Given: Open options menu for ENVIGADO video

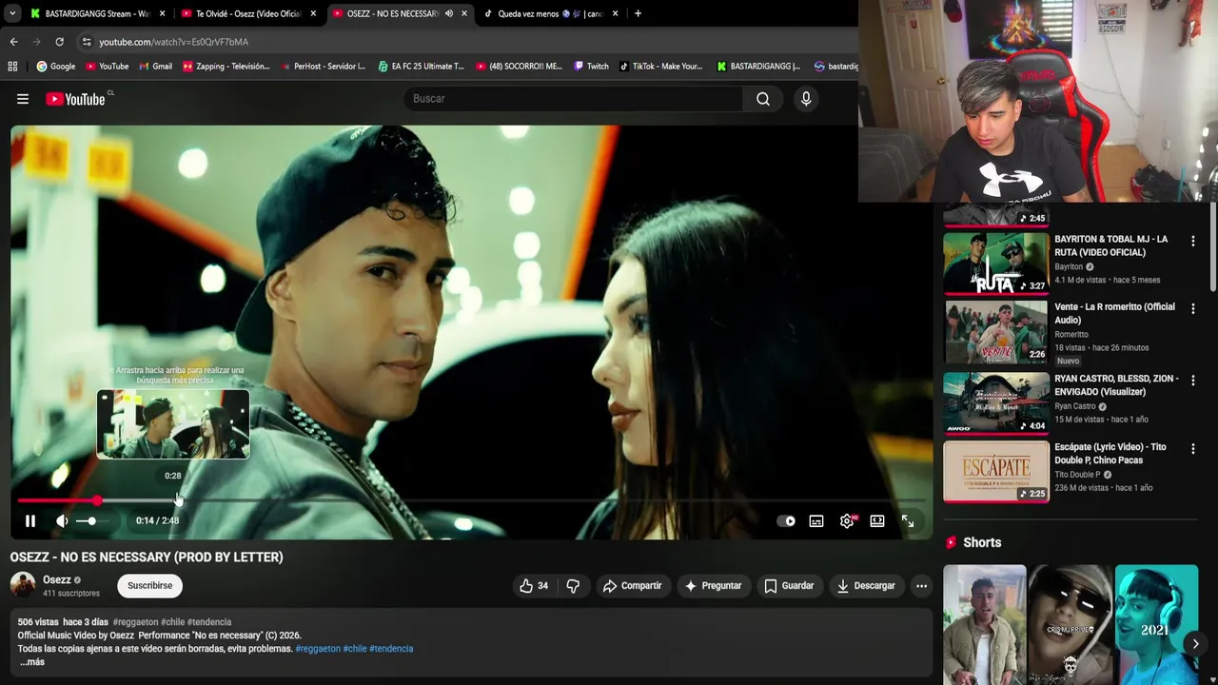Looking at the screenshot, I should (1192, 381).
